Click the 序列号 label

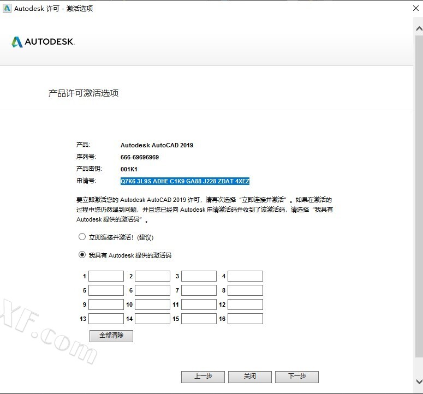(86, 157)
